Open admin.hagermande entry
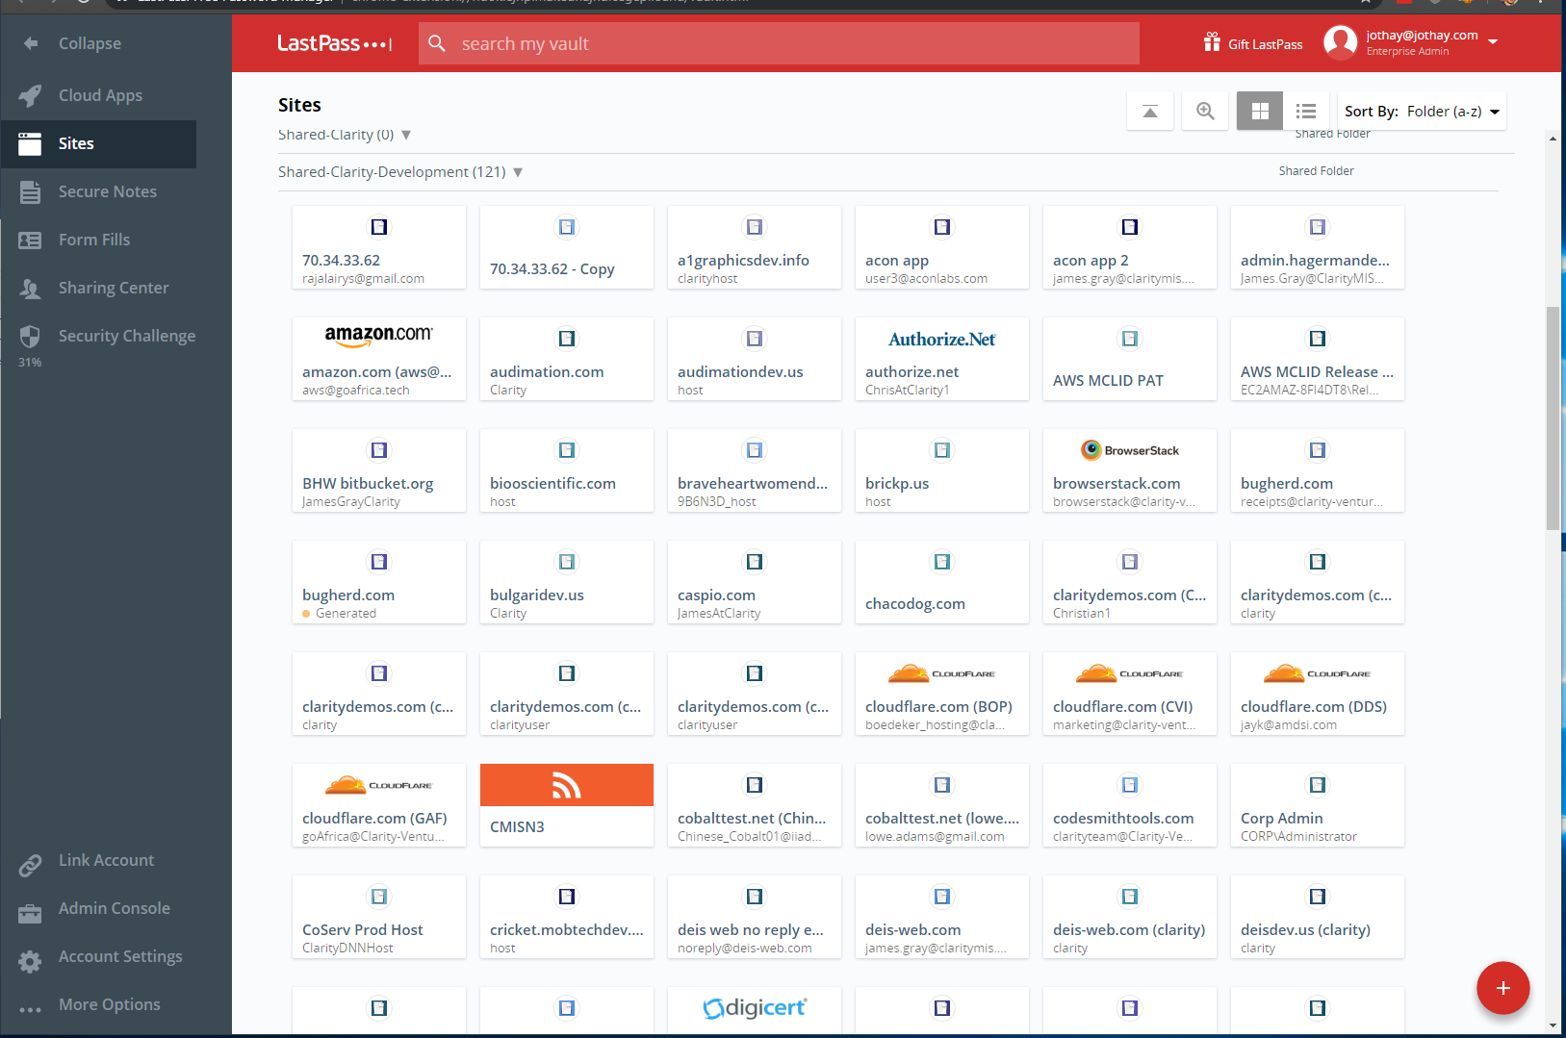Viewport: 1566px width, 1038px height. (x=1318, y=247)
